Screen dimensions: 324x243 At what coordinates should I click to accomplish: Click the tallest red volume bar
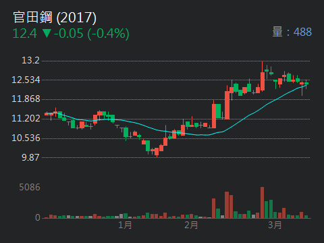pyautogui.click(x=262, y=202)
